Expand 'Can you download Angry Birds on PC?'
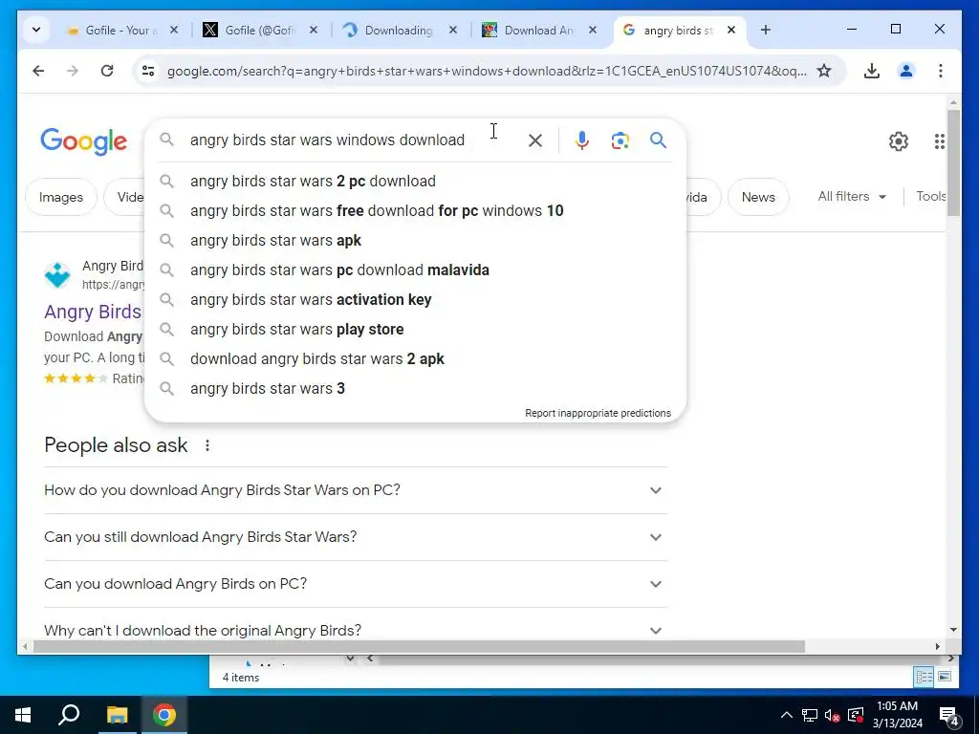 click(x=356, y=584)
